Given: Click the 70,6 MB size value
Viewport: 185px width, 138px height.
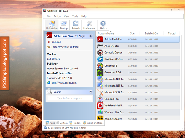Looking at the screenshot, I should pyautogui.click(x=133, y=53).
